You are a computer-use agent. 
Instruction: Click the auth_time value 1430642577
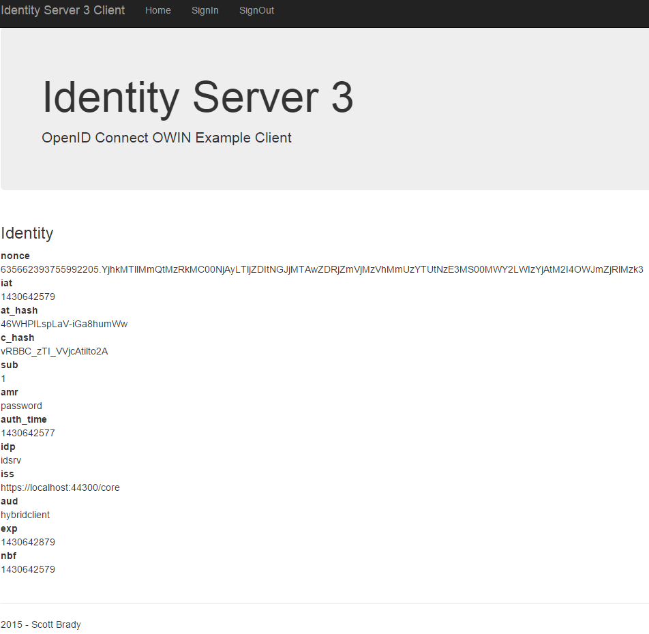[28, 434]
